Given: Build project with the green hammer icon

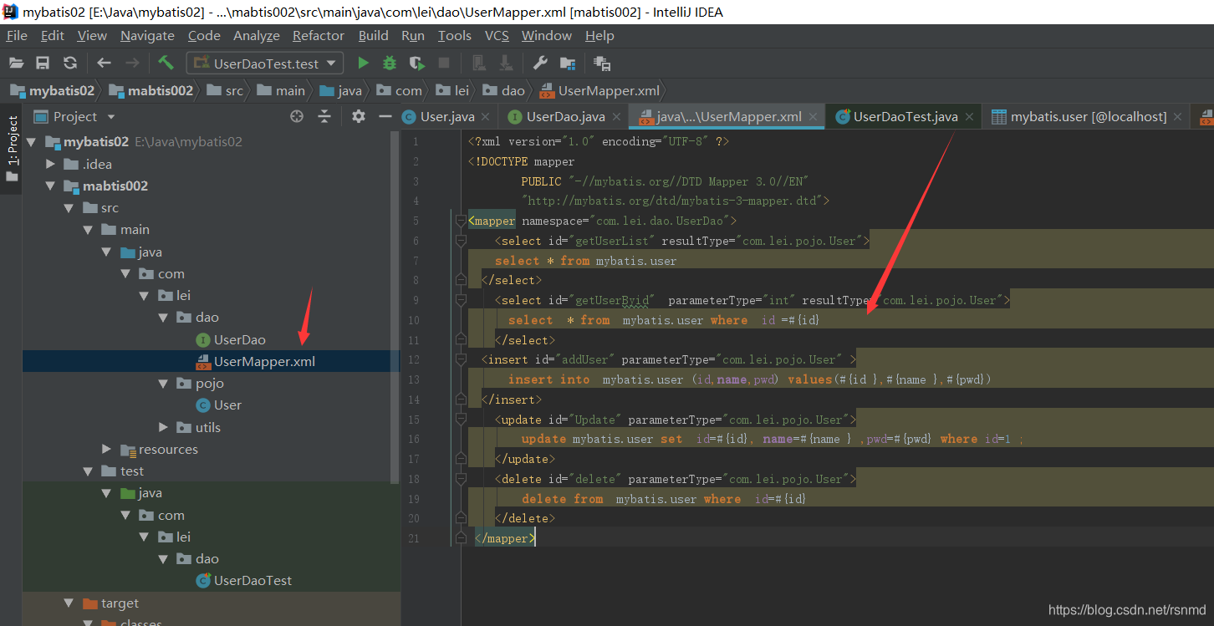Looking at the screenshot, I should pos(166,63).
